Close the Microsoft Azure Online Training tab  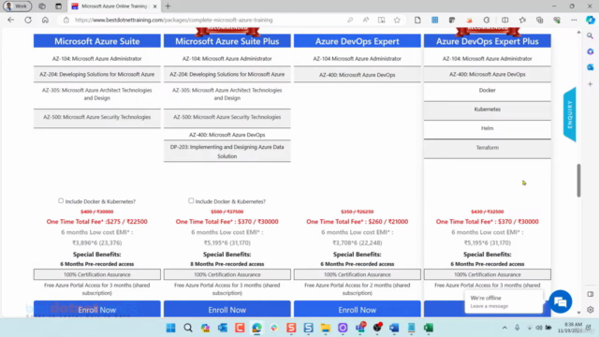154,7
